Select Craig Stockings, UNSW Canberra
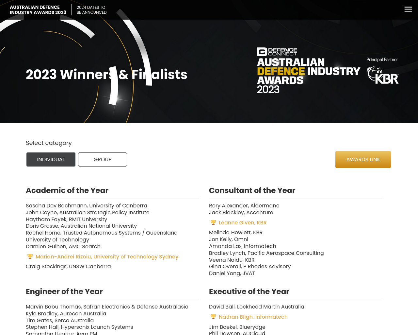The image size is (418, 335). [x=68, y=267]
